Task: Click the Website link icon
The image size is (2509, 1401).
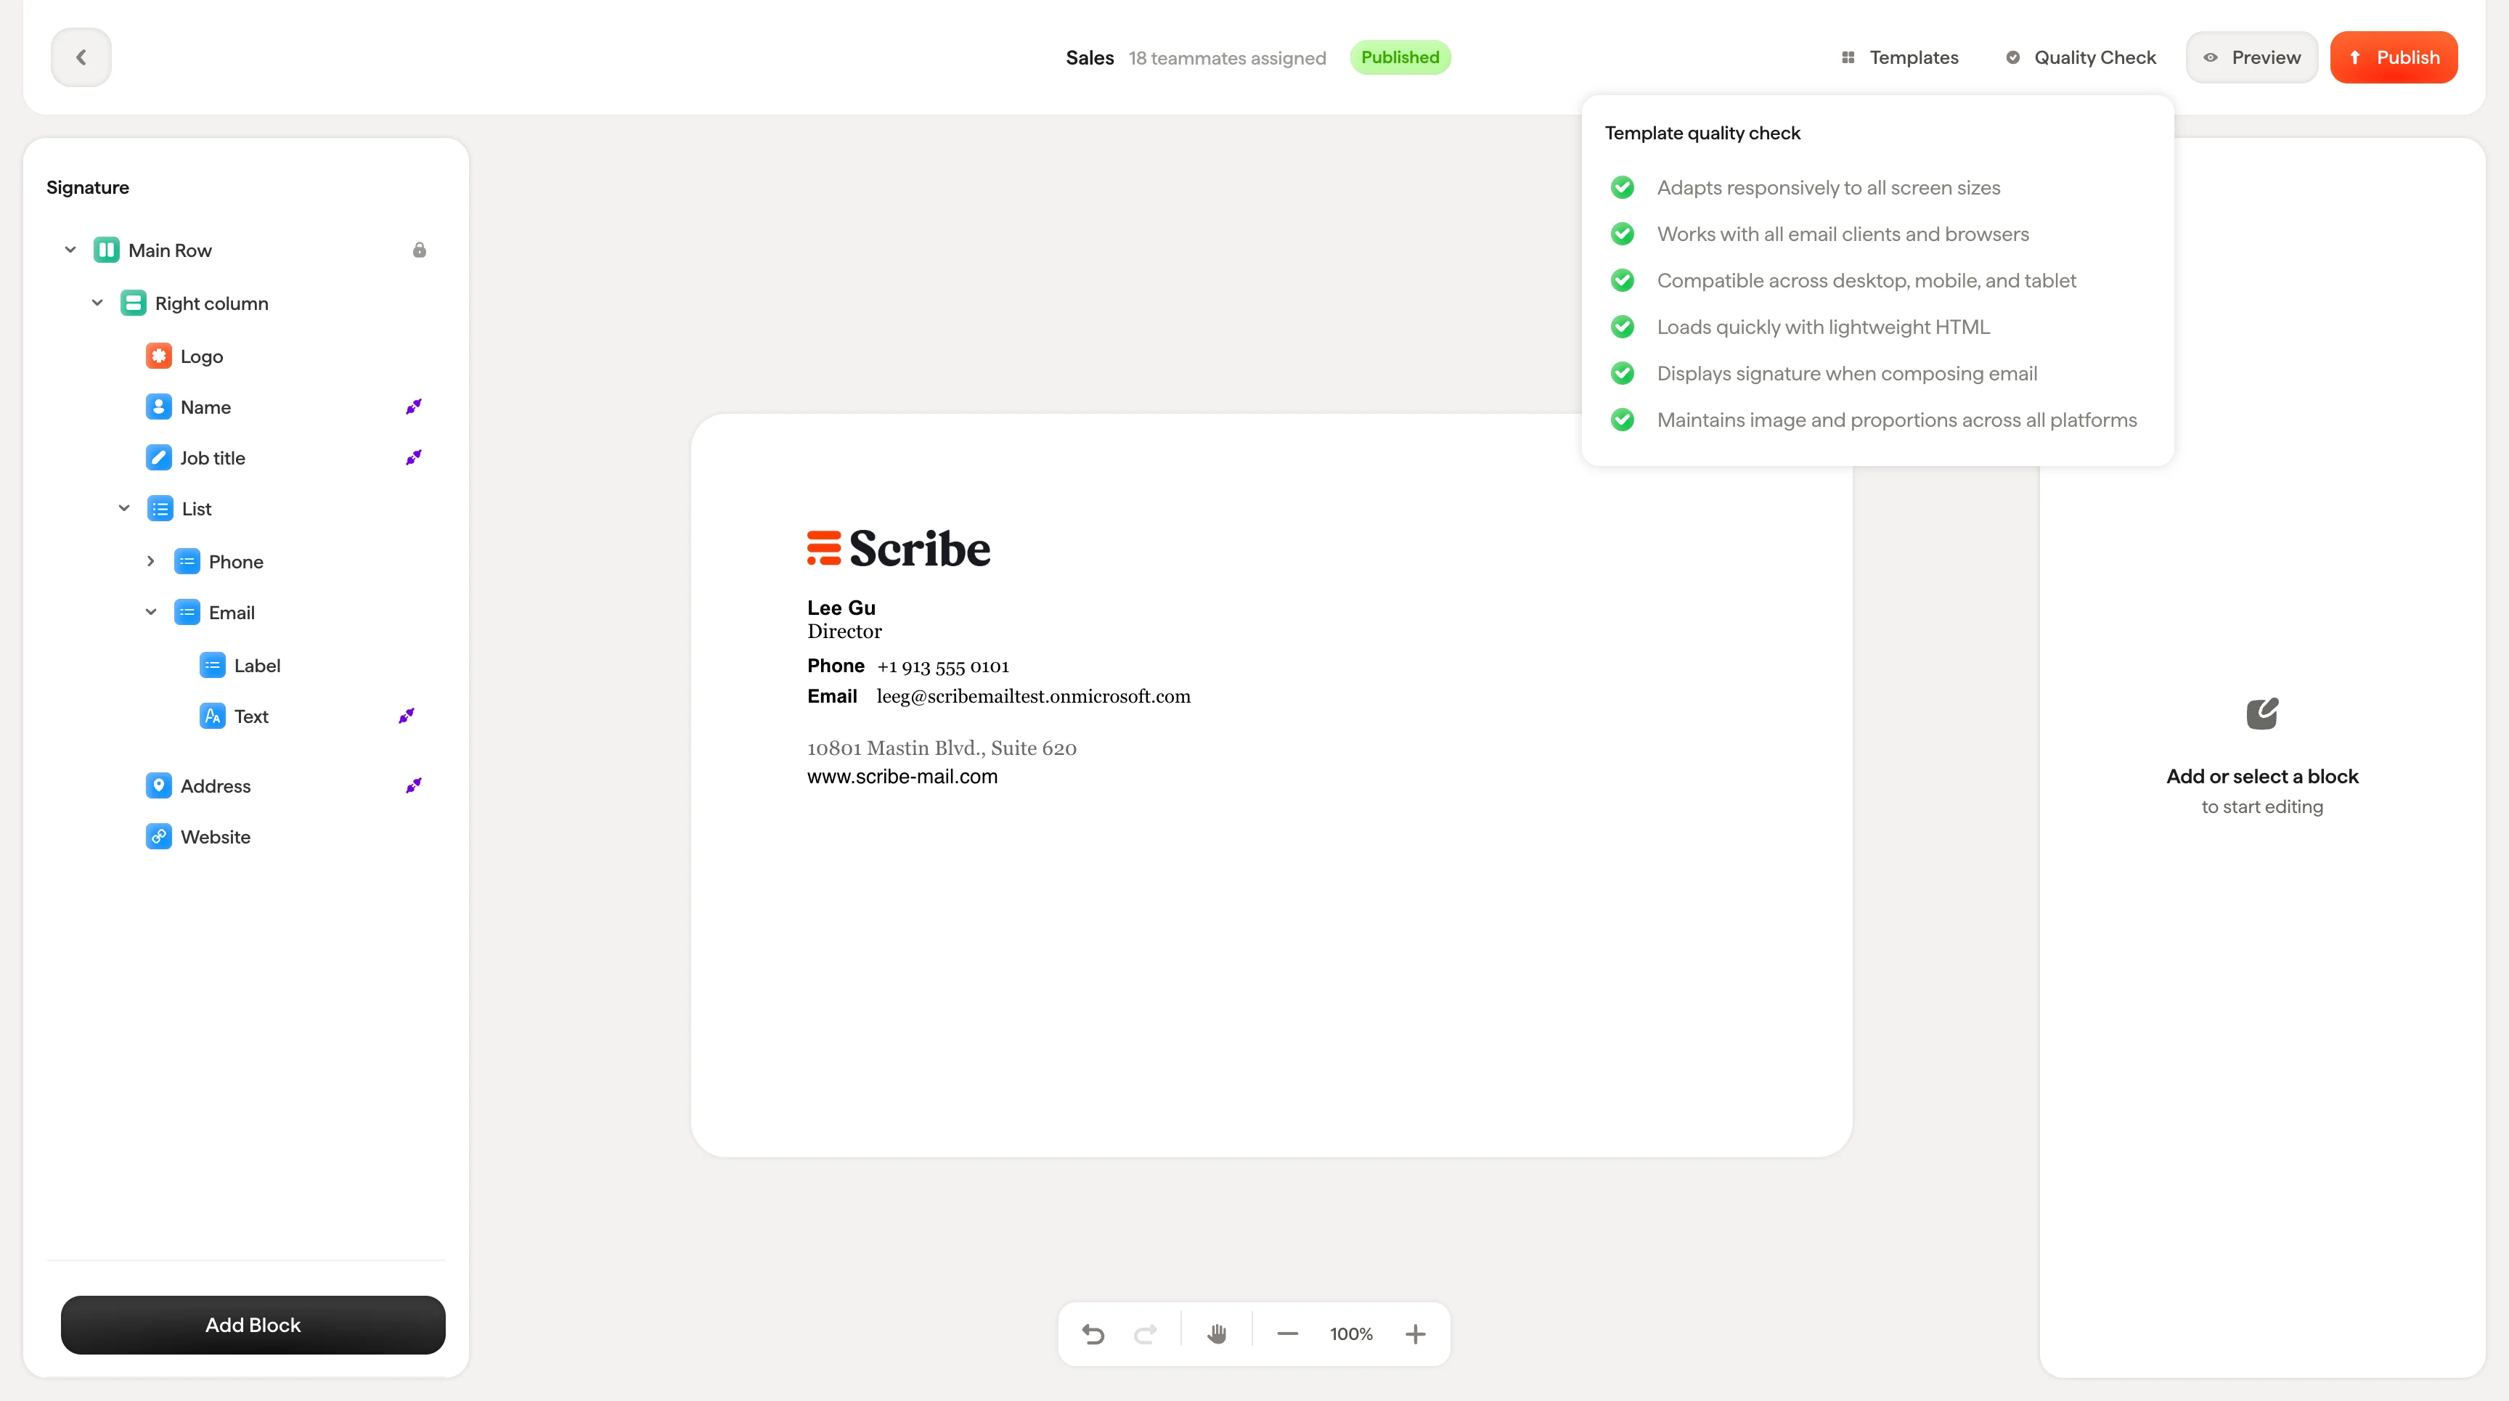Action: pos(159,836)
